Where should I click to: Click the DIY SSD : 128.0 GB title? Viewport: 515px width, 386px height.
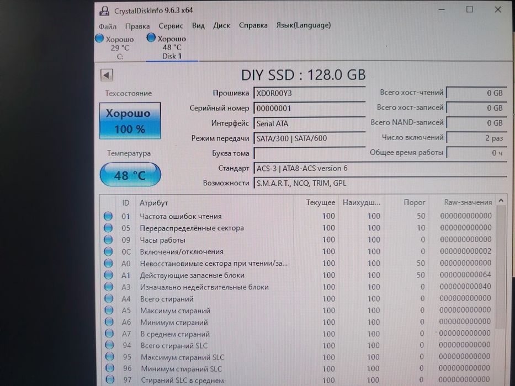[303, 75]
